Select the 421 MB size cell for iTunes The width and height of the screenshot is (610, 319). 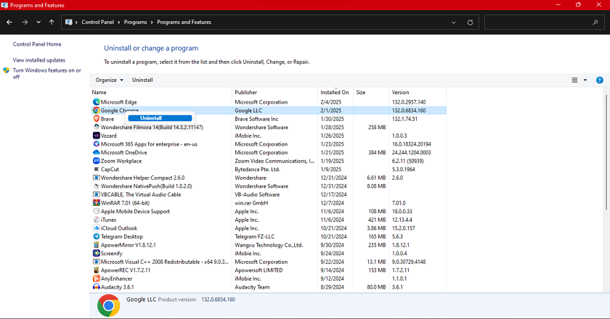click(377, 220)
